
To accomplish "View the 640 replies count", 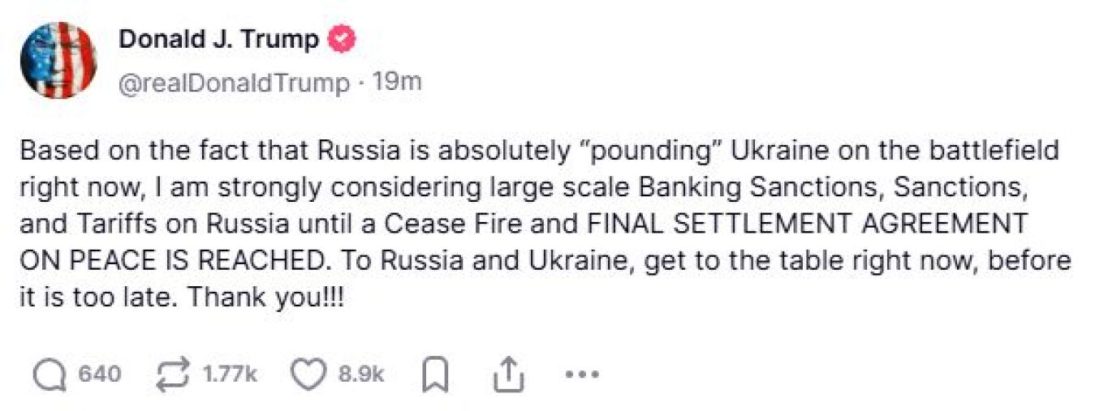I will (x=99, y=375).
